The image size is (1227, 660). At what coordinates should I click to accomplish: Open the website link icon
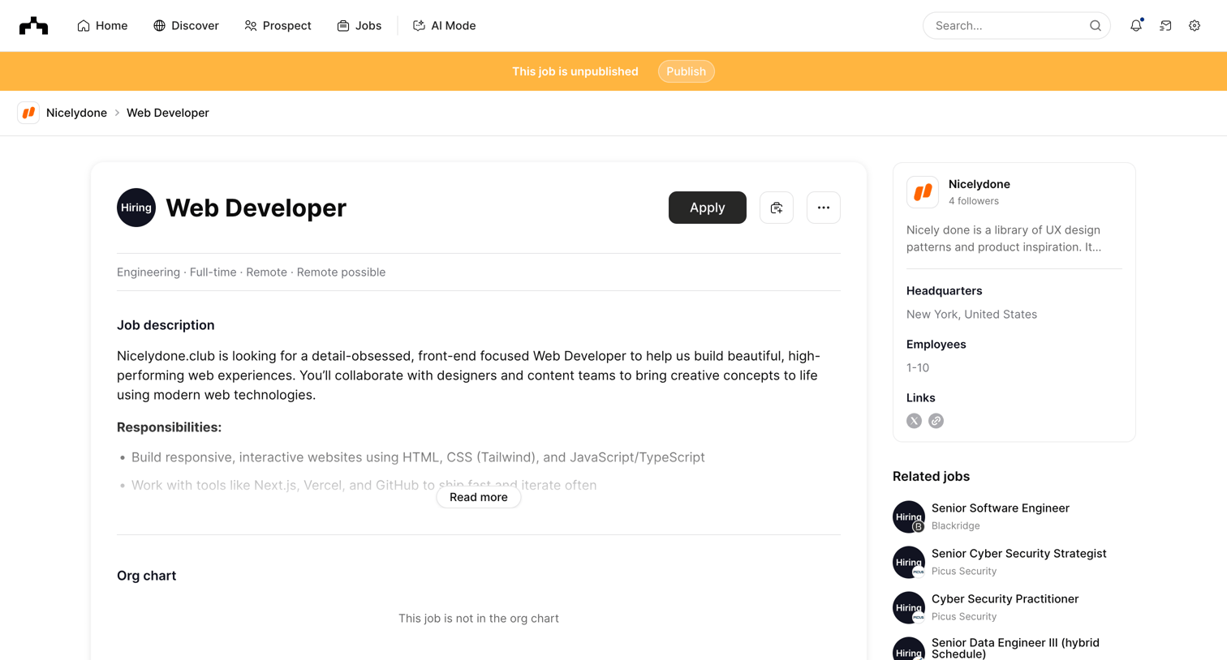tap(936, 421)
